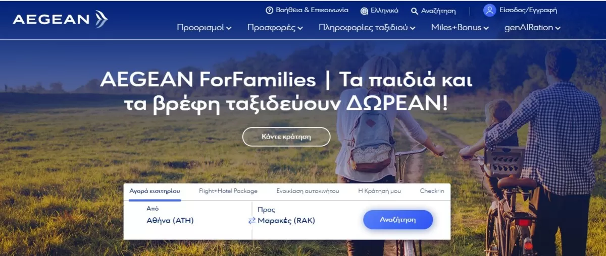
Task: Click the Από origin field Αθήνα (ATH)
Action: (x=188, y=215)
